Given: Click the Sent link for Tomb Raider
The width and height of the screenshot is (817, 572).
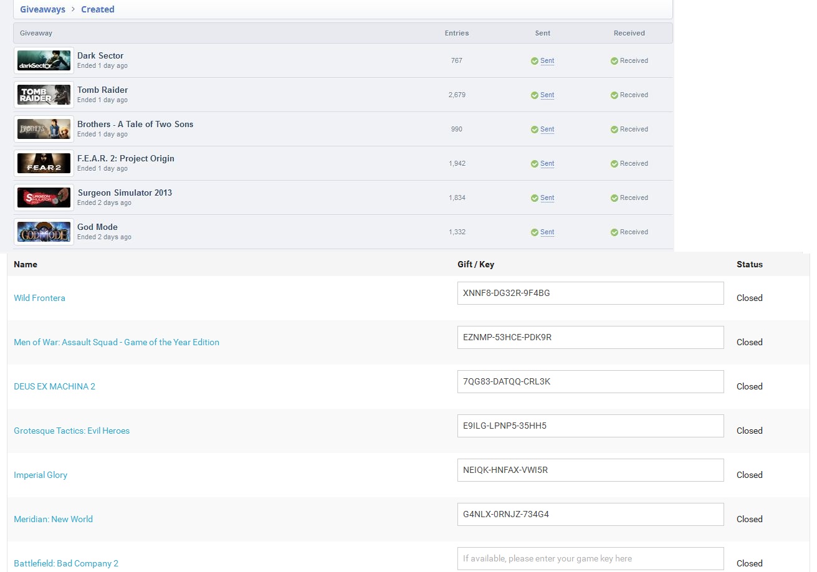Looking at the screenshot, I should (547, 95).
